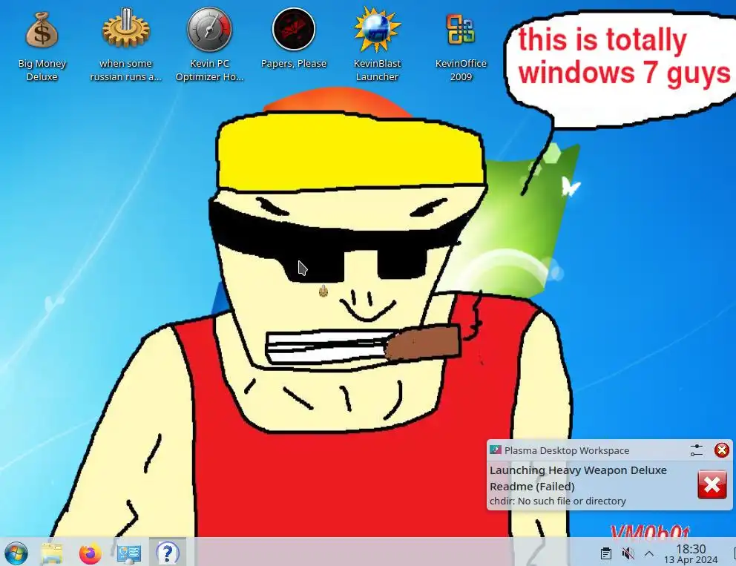Image resolution: width=736 pixels, height=566 pixels.
Task: Close the Plasma Desktop Workspace notification
Action: click(x=721, y=450)
